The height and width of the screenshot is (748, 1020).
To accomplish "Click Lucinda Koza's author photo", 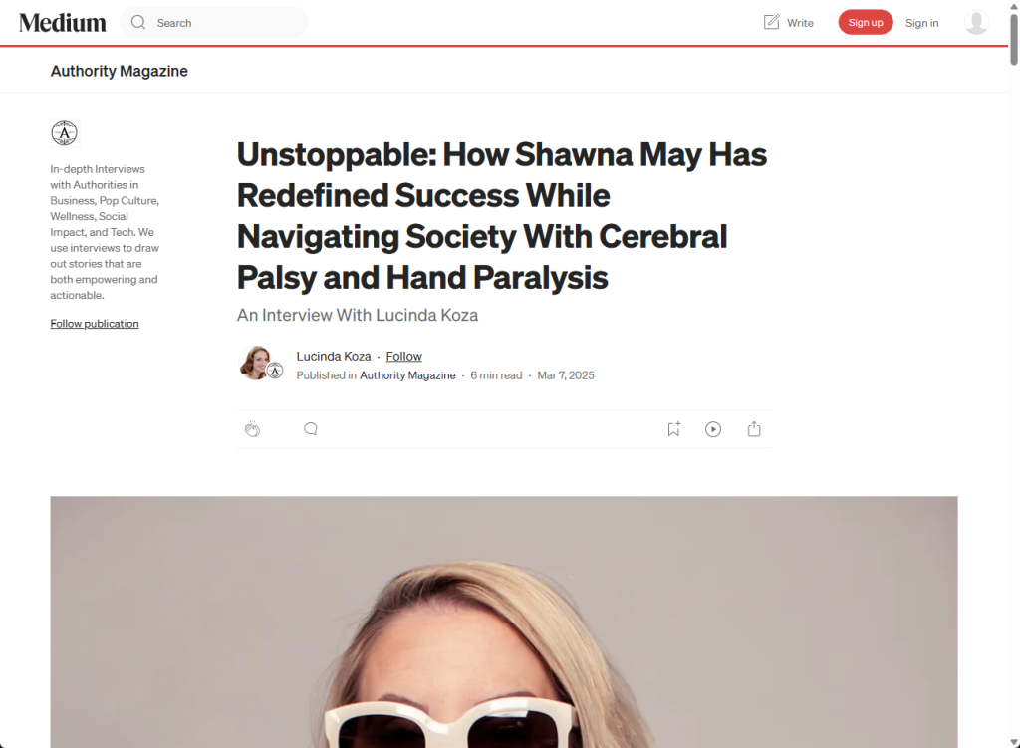I will (256, 363).
